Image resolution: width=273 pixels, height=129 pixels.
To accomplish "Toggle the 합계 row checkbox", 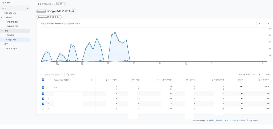I will coord(43,88).
